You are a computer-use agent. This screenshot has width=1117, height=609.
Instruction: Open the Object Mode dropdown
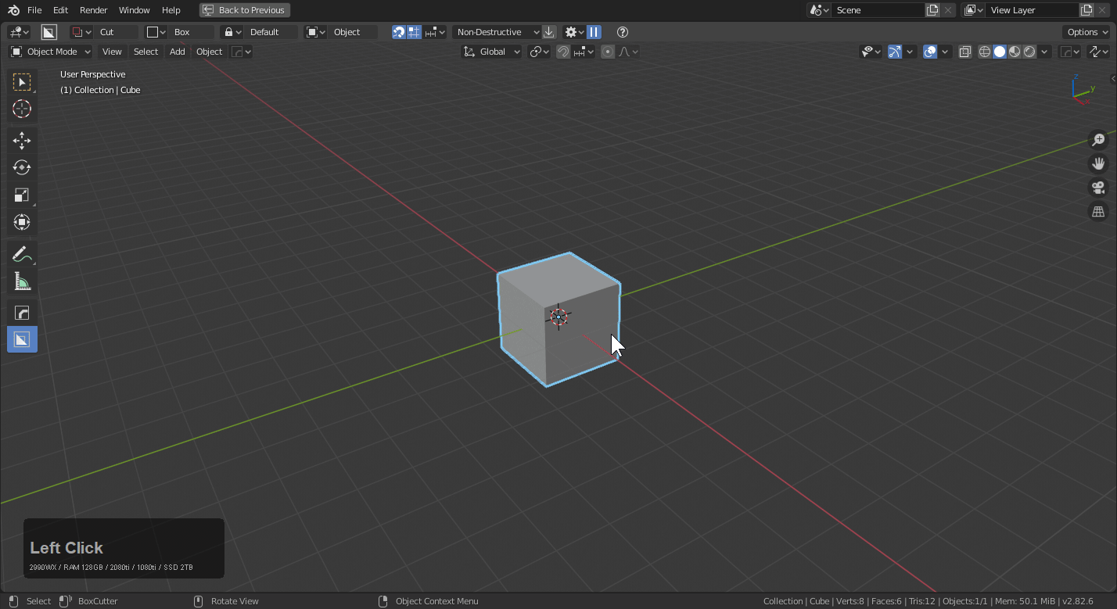51,52
